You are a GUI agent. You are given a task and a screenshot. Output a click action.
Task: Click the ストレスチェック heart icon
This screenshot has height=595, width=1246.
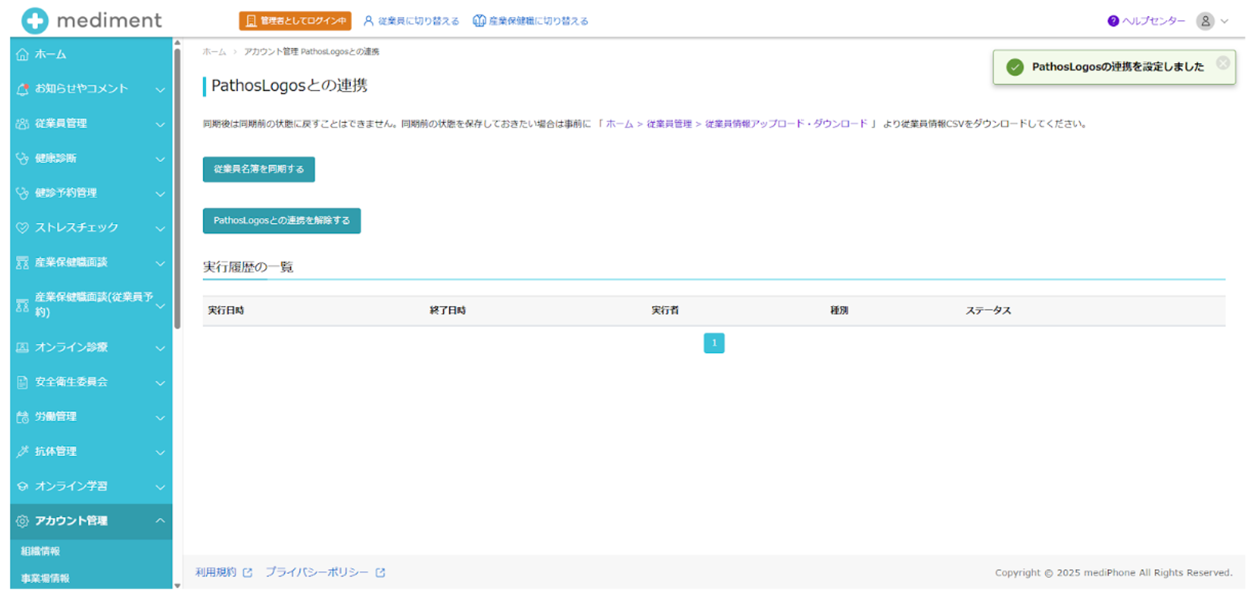pyautogui.click(x=22, y=228)
